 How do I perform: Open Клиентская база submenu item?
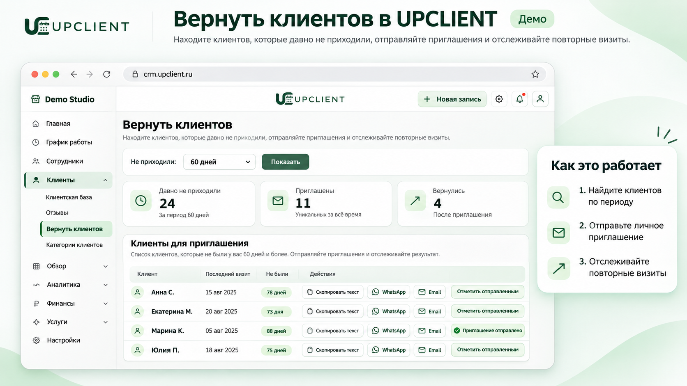coord(69,197)
